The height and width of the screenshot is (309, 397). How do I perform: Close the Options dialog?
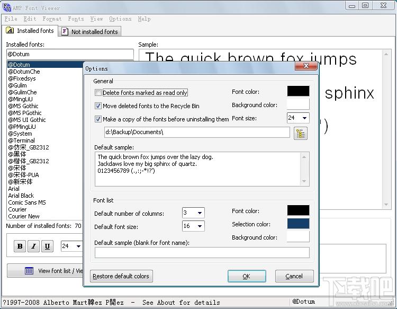pyautogui.click(x=306, y=66)
